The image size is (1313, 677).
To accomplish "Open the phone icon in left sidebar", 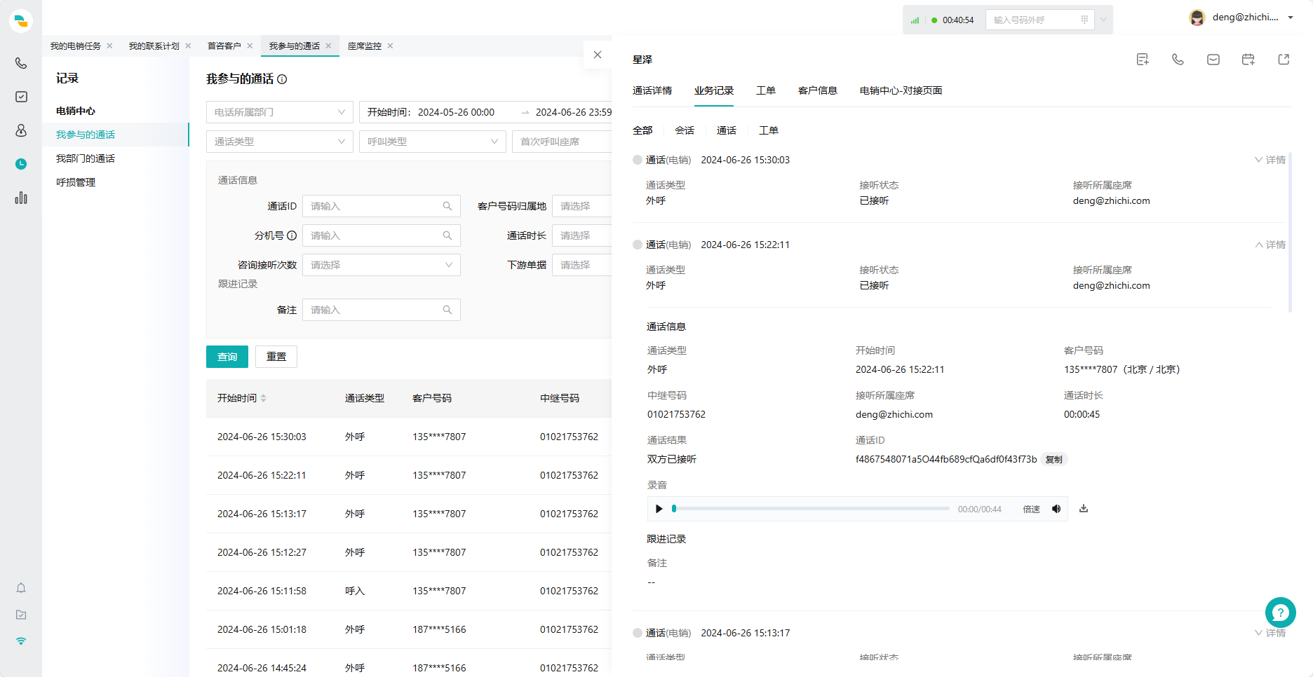I will pos(21,63).
